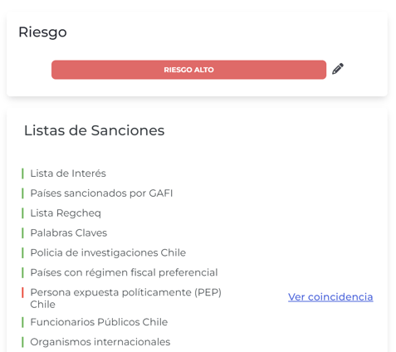
Task: Click the Riesgo section heading
Action: tap(42, 32)
